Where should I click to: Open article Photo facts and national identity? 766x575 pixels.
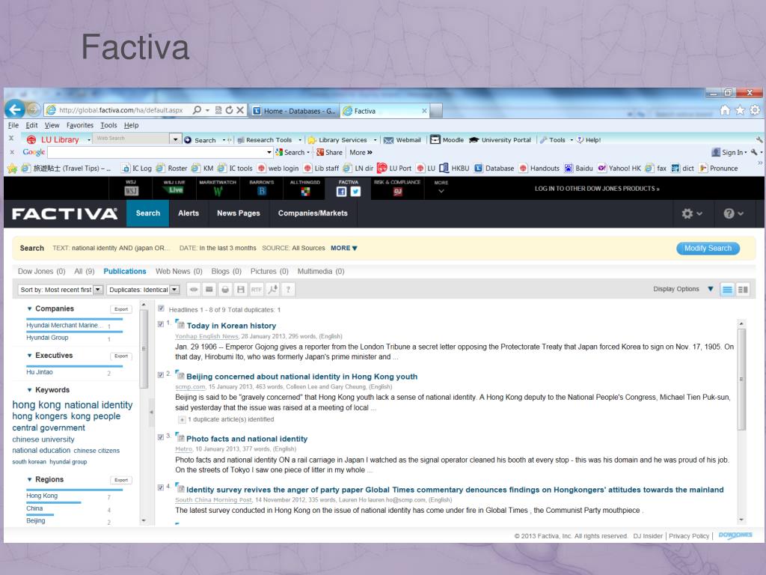(x=247, y=439)
